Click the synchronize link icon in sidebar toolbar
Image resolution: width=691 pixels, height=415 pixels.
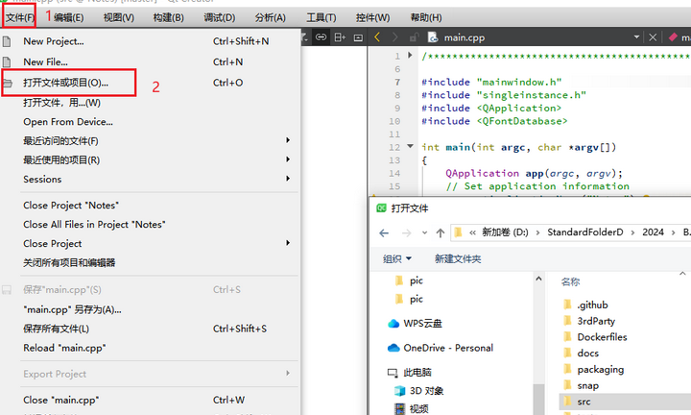tap(321, 37)
